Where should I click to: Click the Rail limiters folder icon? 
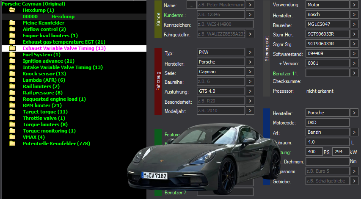point(12,86)
